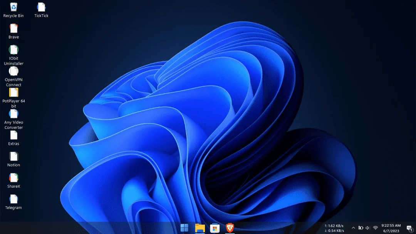Image resolution: width=416 pixels, height=234 pixels.
Task: Select the Recycle Bin desktop icon
Action: [x=13, y=10]
